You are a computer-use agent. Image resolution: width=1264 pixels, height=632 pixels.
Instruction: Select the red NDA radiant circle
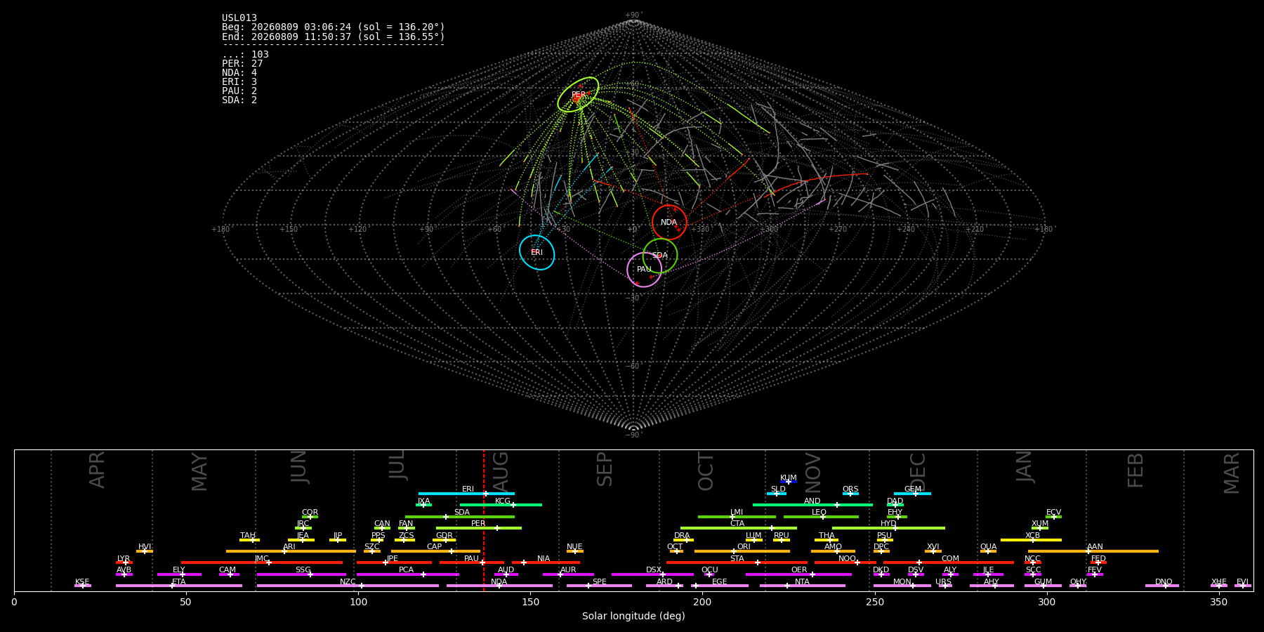tap(669, 223)
